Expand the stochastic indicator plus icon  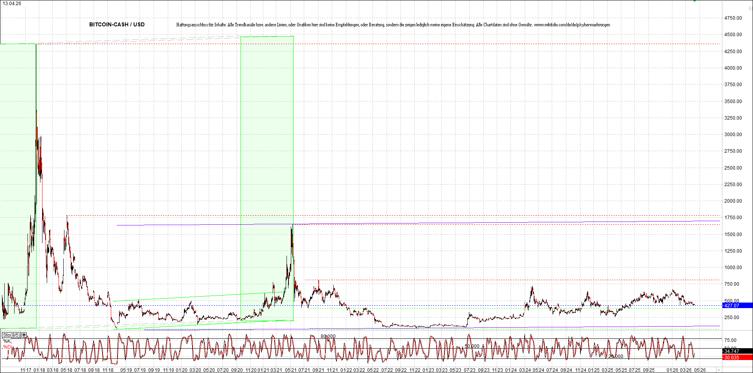24,335
